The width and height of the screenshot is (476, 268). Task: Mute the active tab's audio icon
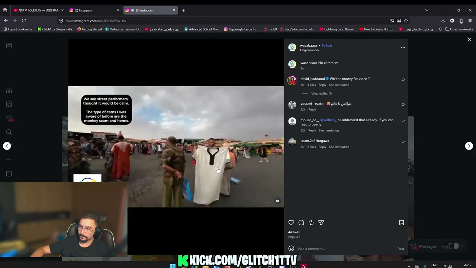(132, 10)
